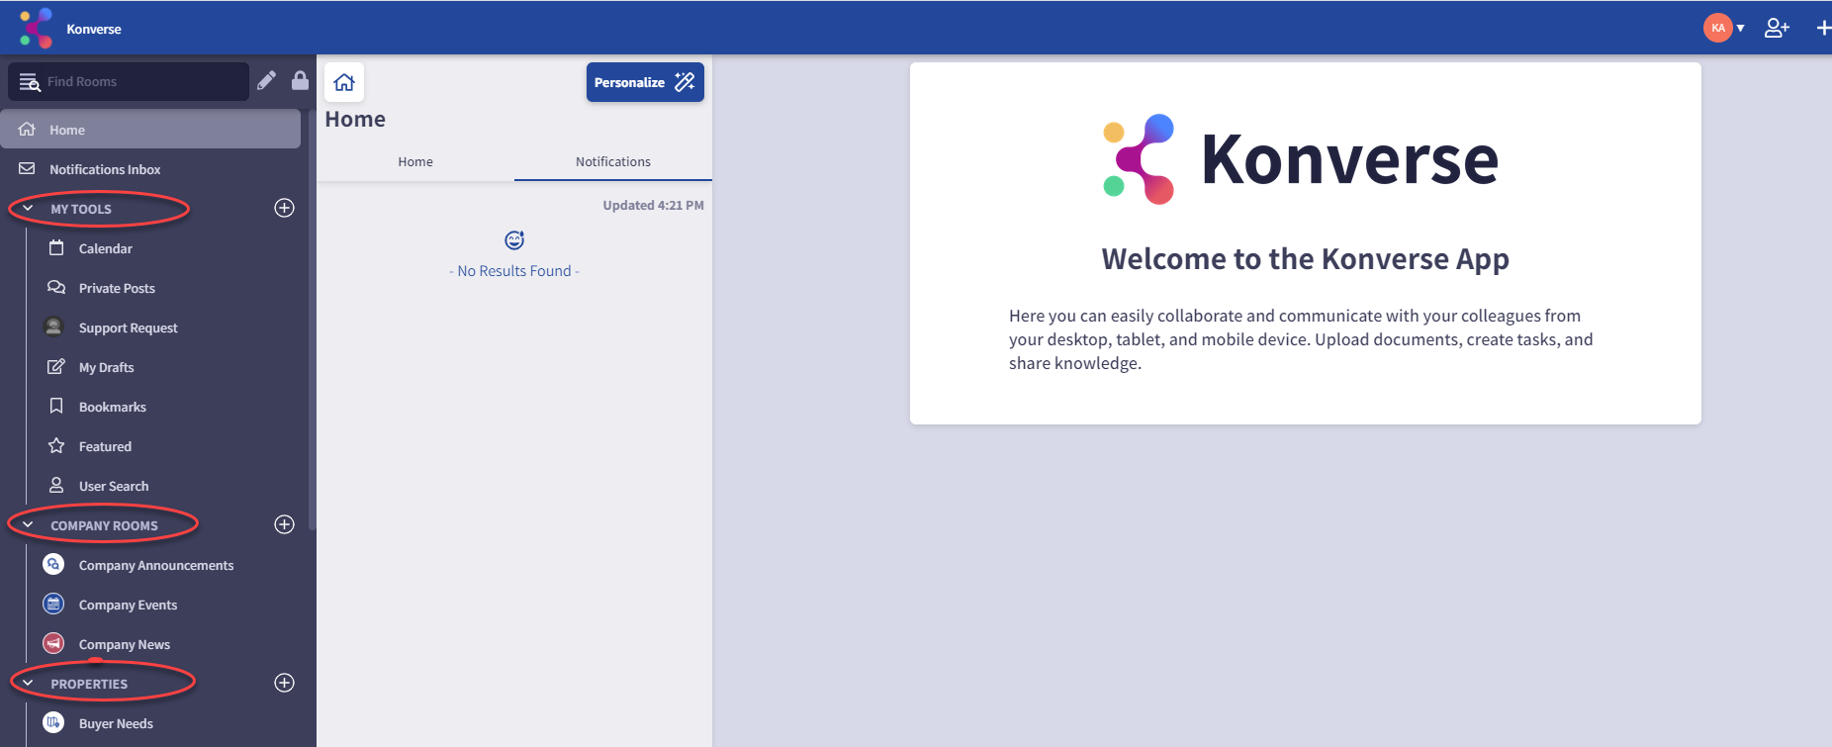The image size is (1832, 747).
Task: Click the invite user icon
Action: coord(1777,28)
